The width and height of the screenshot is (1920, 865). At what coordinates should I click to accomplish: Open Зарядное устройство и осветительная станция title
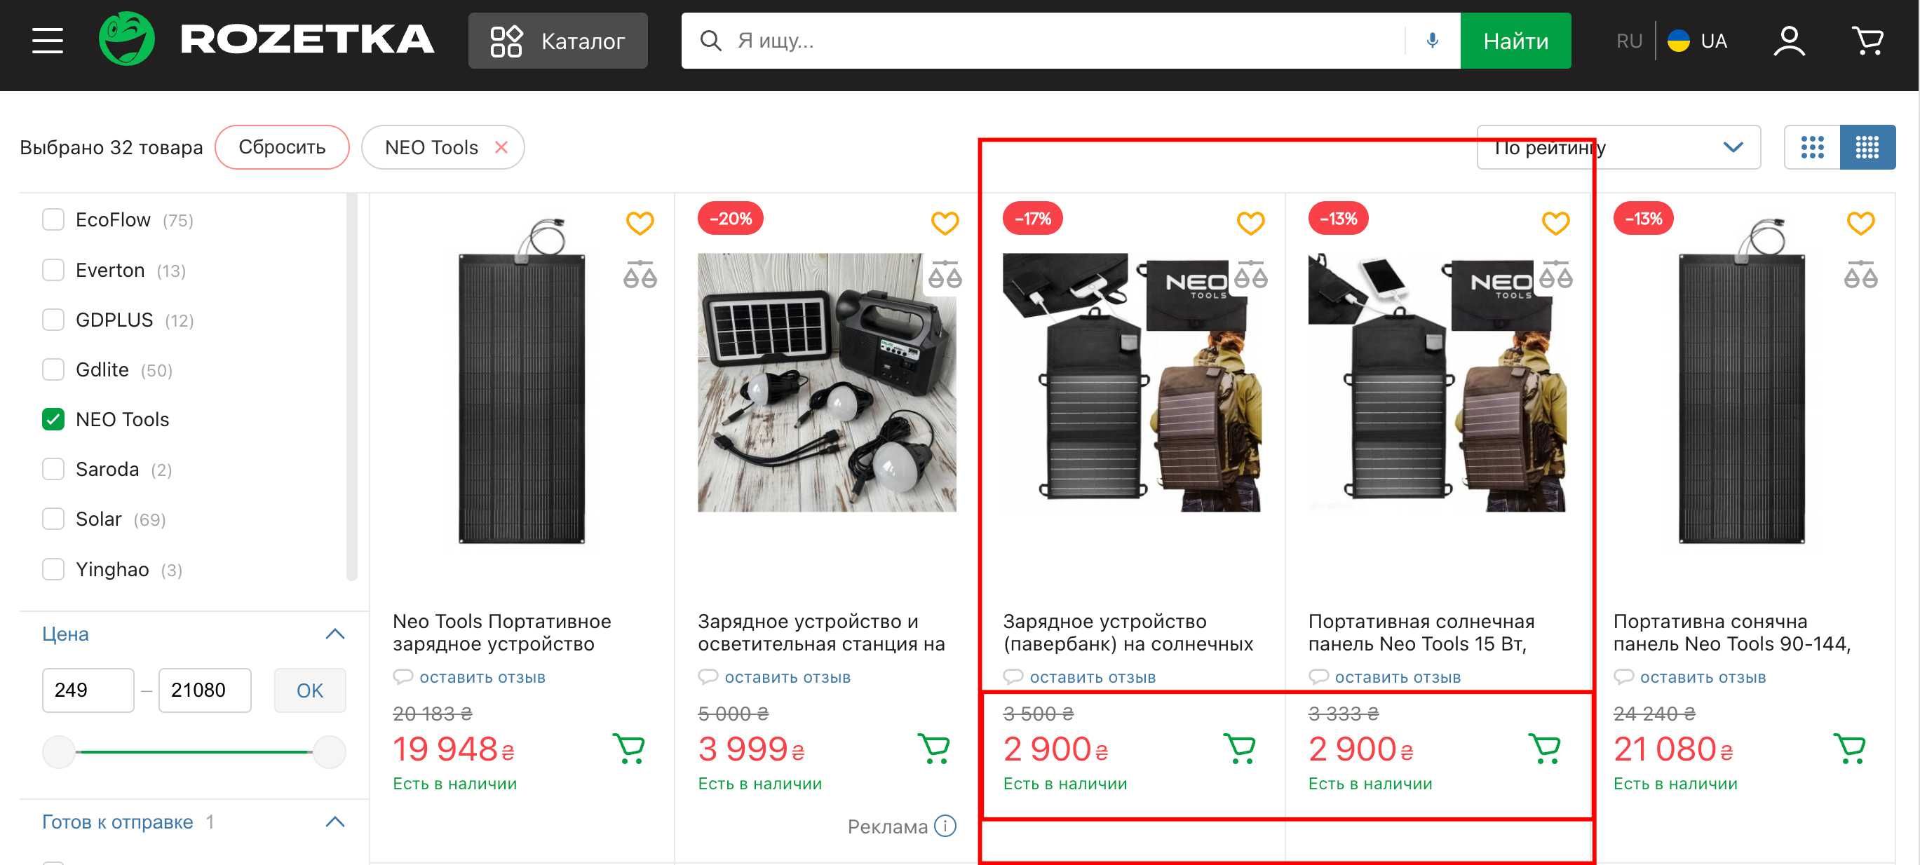pos(820,632)
